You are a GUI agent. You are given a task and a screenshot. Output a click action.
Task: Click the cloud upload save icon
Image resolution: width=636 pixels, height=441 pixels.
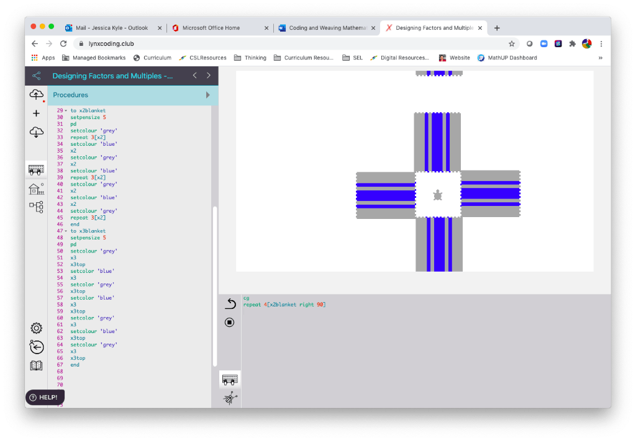[36, 94]
